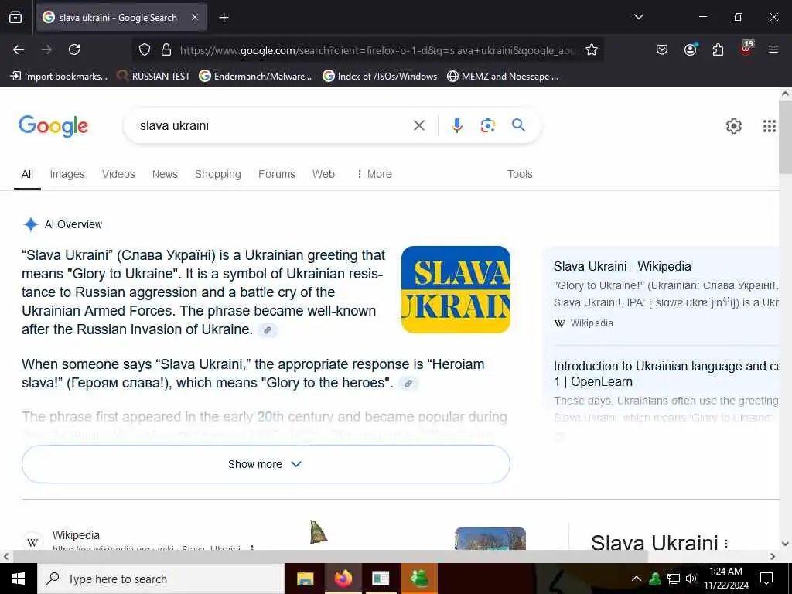The width and height of the screenshot is (792, 594).
Task: Switch to the Shopping tab
Action: point(217,174)
